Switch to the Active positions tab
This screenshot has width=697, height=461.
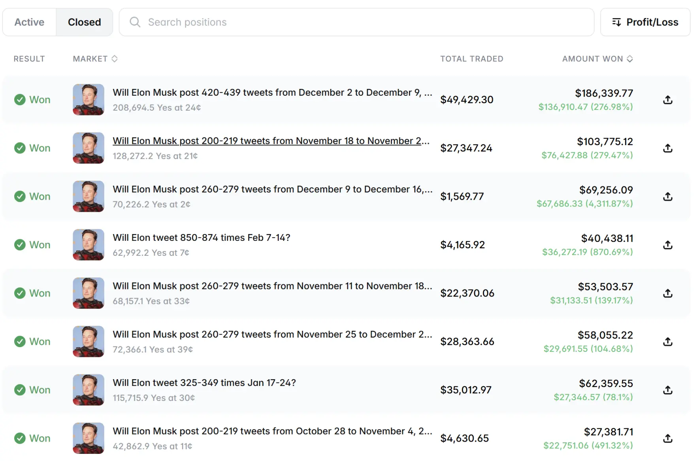30,22
